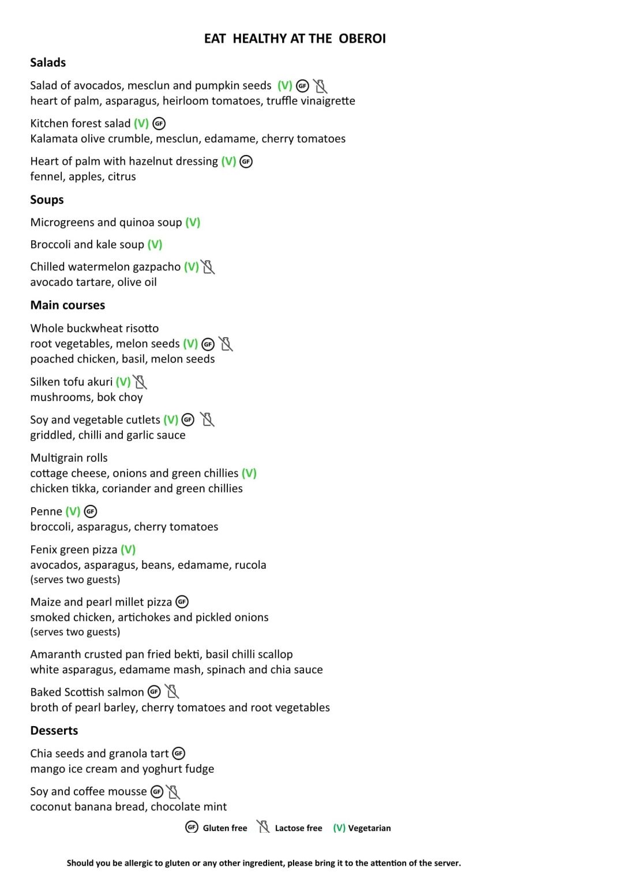The height and width of the screenshot is (880, 623).
Task: Select gluten-free icon beside Maize and pearl millet pizza
Action: (x=182, y=602)
